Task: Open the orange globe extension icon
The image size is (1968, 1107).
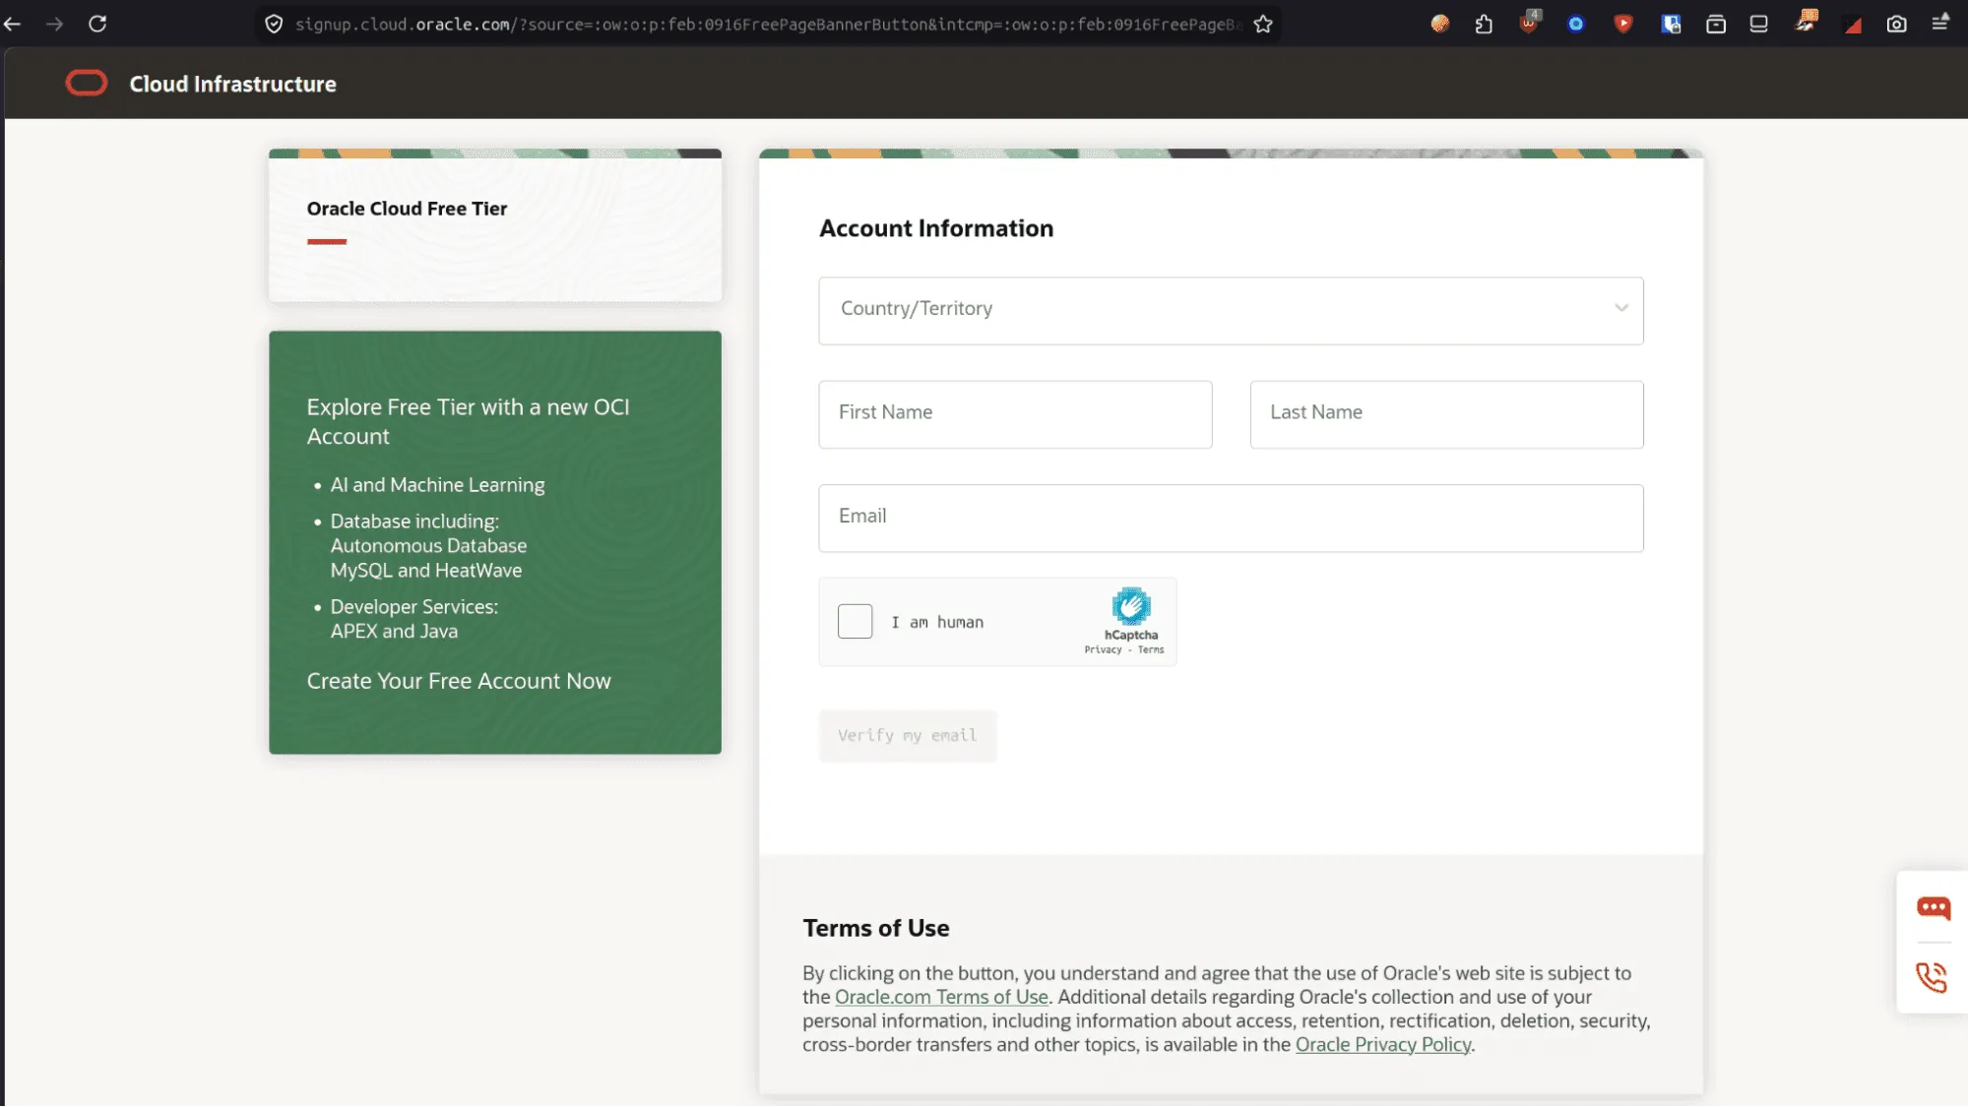Action: pyautogui.click(x=1439, y=24)
